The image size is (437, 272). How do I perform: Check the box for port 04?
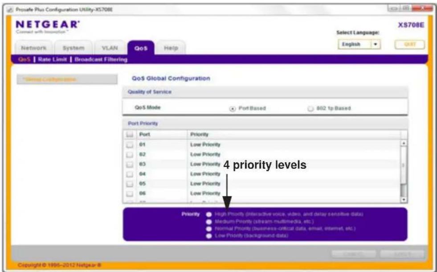pyautogui.click(x=130, y=174)
